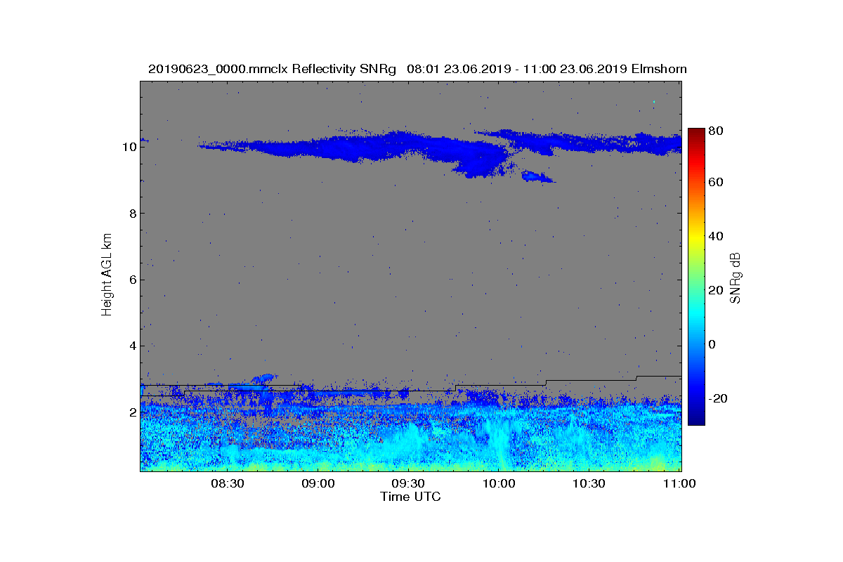Click the dark red top of colorbar
The height and width of the screenshot is (562, 843).
(x=696, y=133)
